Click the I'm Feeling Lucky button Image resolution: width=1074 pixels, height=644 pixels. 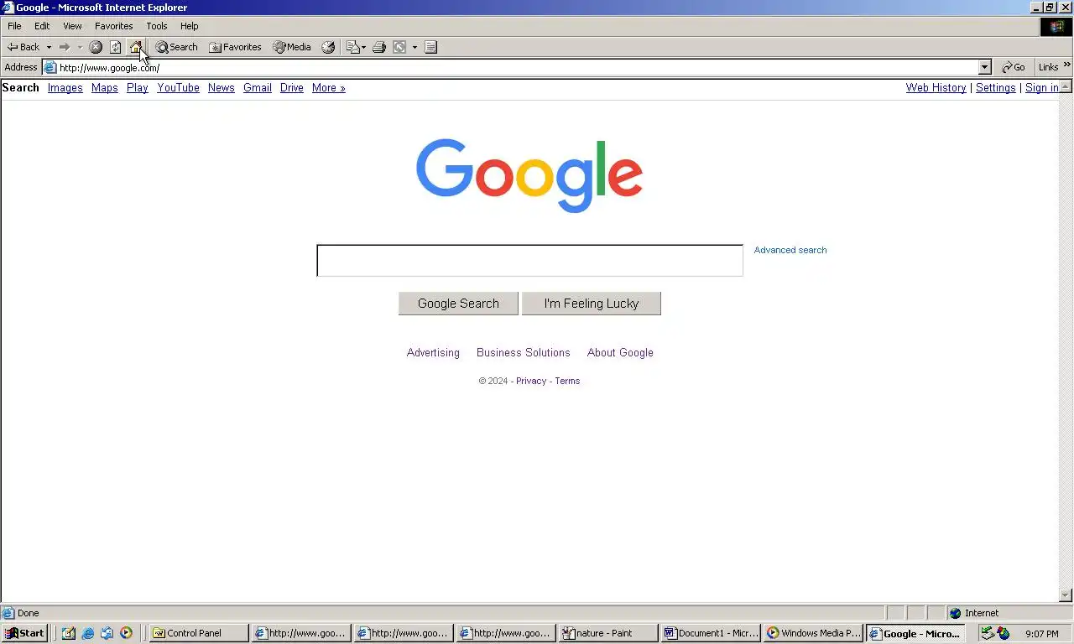coord(592,304)
